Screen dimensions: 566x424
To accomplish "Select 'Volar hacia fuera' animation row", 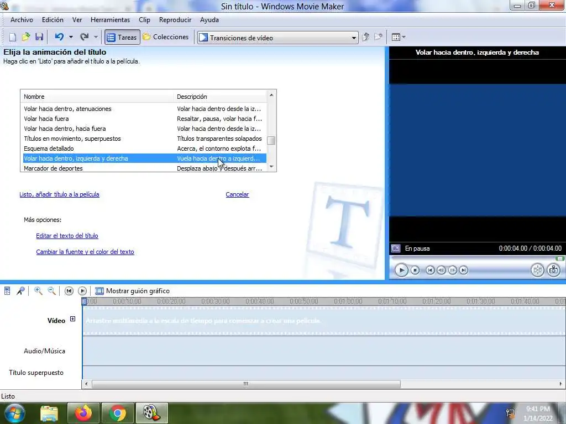I will pos(145,119).
